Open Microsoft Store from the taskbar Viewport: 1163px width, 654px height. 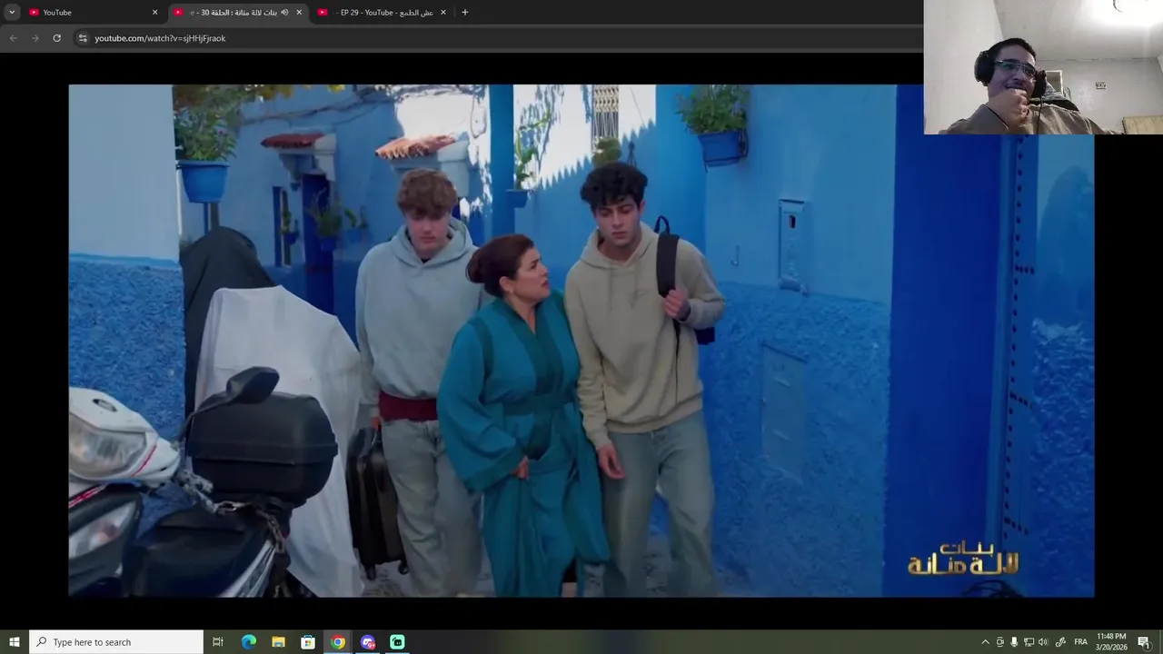point(308,642)
